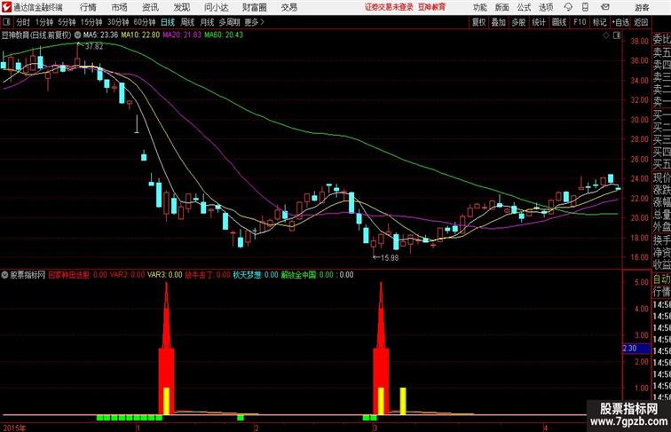Click the 秋天梦想 indicator label
671x432 pixels.
247,275
